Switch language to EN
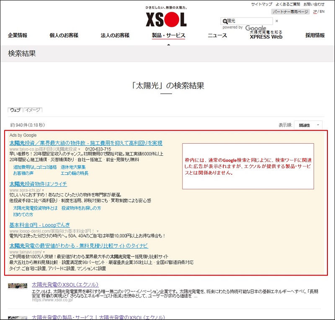 point(322,12)
